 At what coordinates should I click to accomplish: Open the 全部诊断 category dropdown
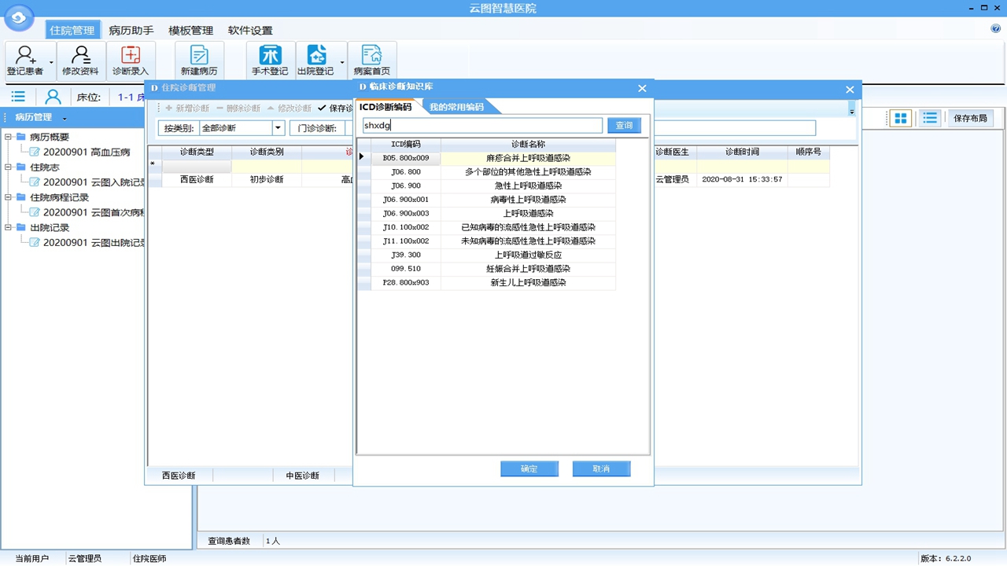278,127
